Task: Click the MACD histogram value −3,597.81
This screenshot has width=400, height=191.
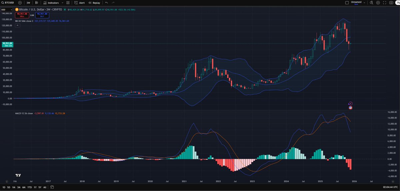Action: click(x=39, y=113)
